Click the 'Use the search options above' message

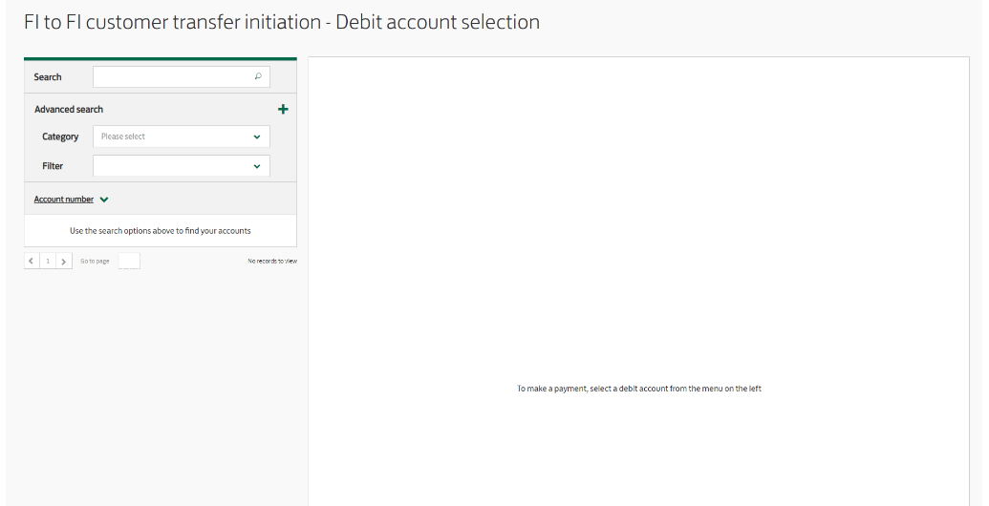[x=161, y=231]
